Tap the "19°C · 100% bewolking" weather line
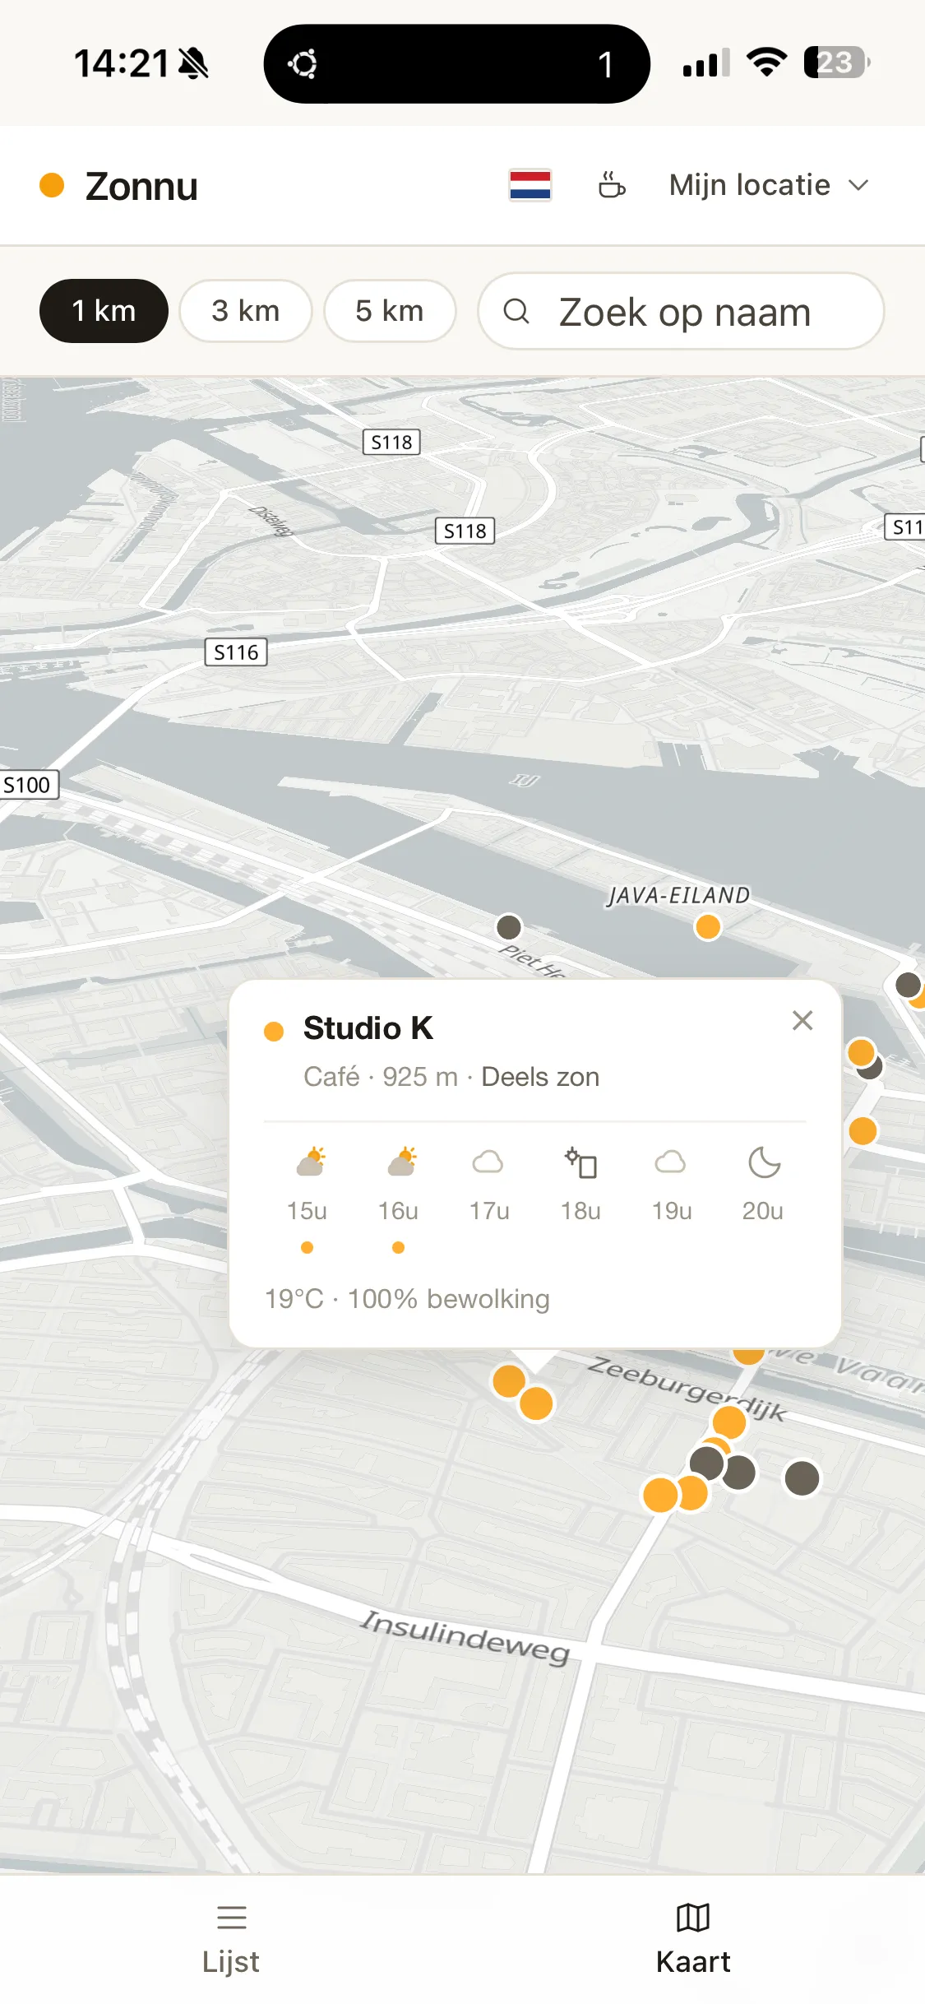The image size is (925, 2004). point(407,1299)
